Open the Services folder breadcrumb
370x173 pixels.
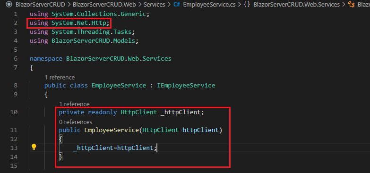click(155, 4)
